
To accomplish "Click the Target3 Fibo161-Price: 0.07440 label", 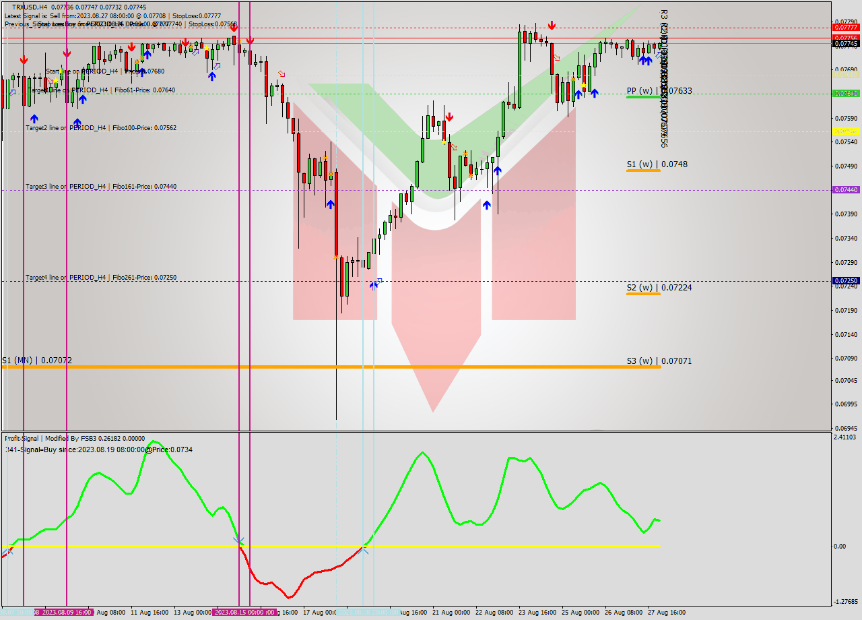I will pos(101,185).
